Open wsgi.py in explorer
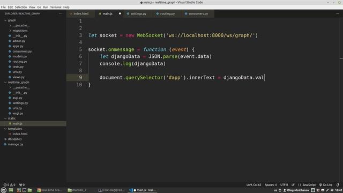 tap(18, 113)
